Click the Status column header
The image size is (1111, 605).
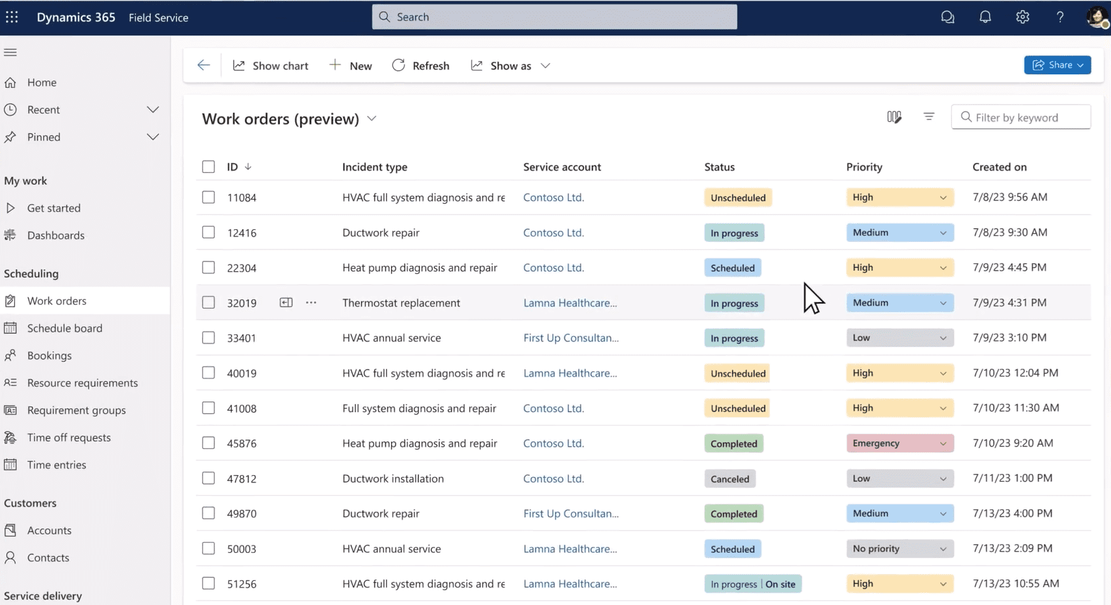pyautogui.click(x=719, y=167)
